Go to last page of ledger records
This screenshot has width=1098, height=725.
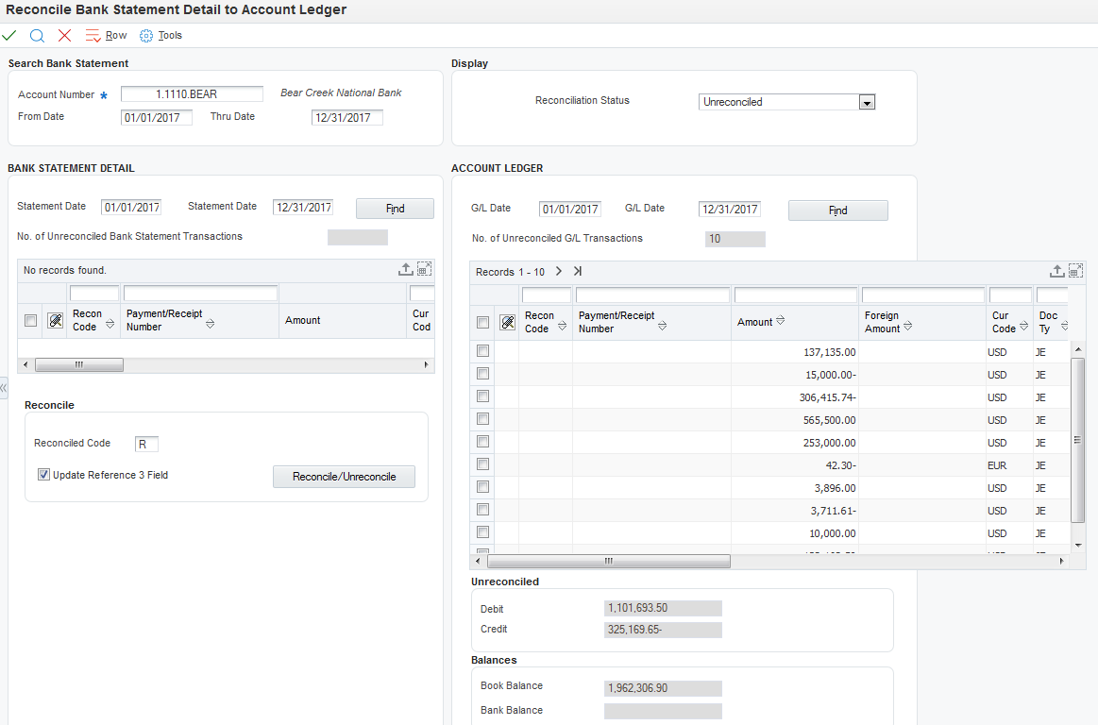(578, 271)
